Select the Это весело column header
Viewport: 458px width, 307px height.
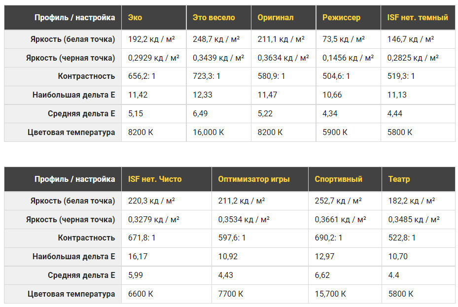click(x=213, y=18)
